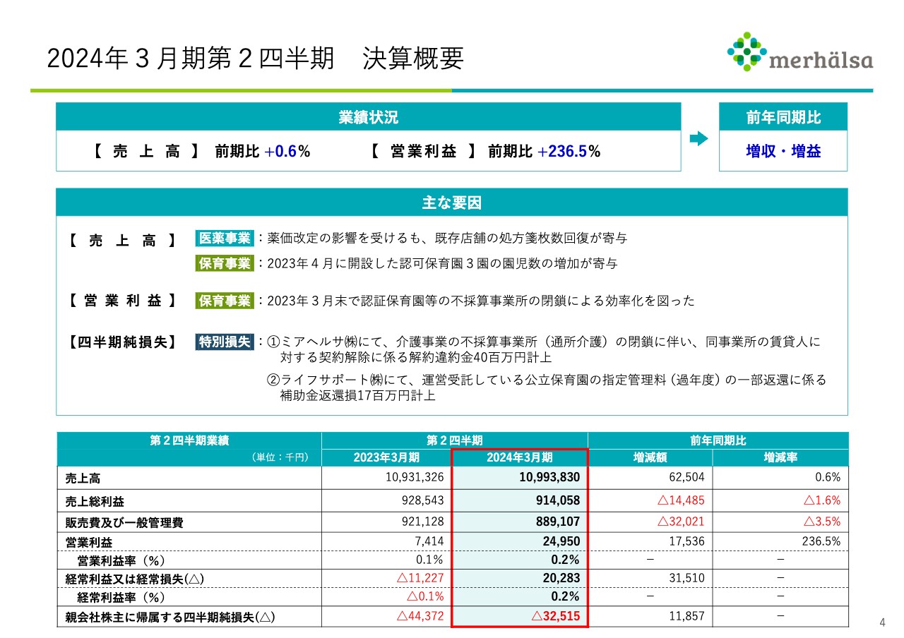904x638 pixels.
Task: Click the 増収・増益 link text
Action: 783,151
